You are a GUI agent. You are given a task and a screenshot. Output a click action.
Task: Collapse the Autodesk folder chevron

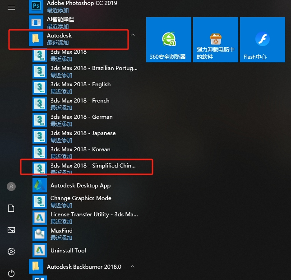(x=132, y=34)
